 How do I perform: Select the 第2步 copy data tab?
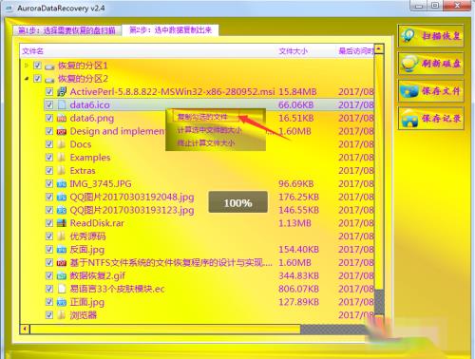pos(170,30)
